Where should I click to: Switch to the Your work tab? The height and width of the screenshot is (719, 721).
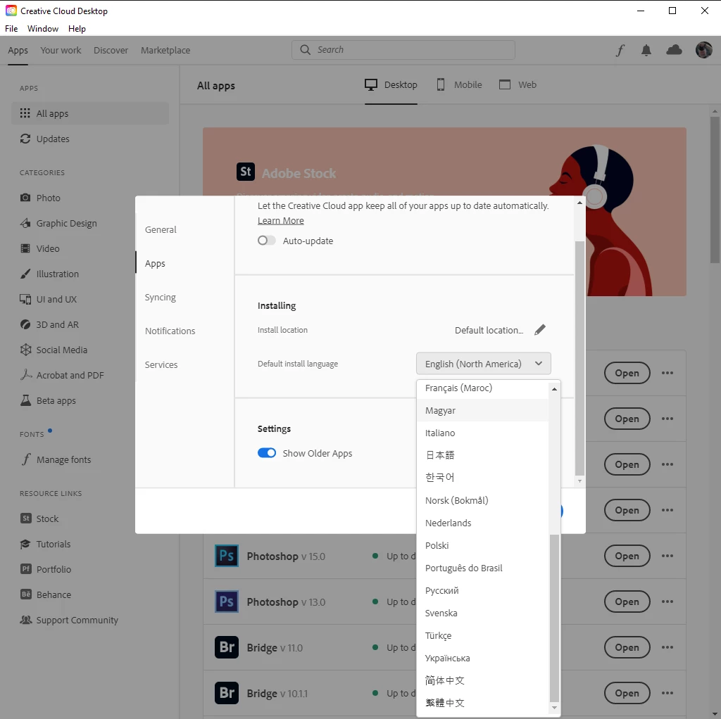[61, 50]
